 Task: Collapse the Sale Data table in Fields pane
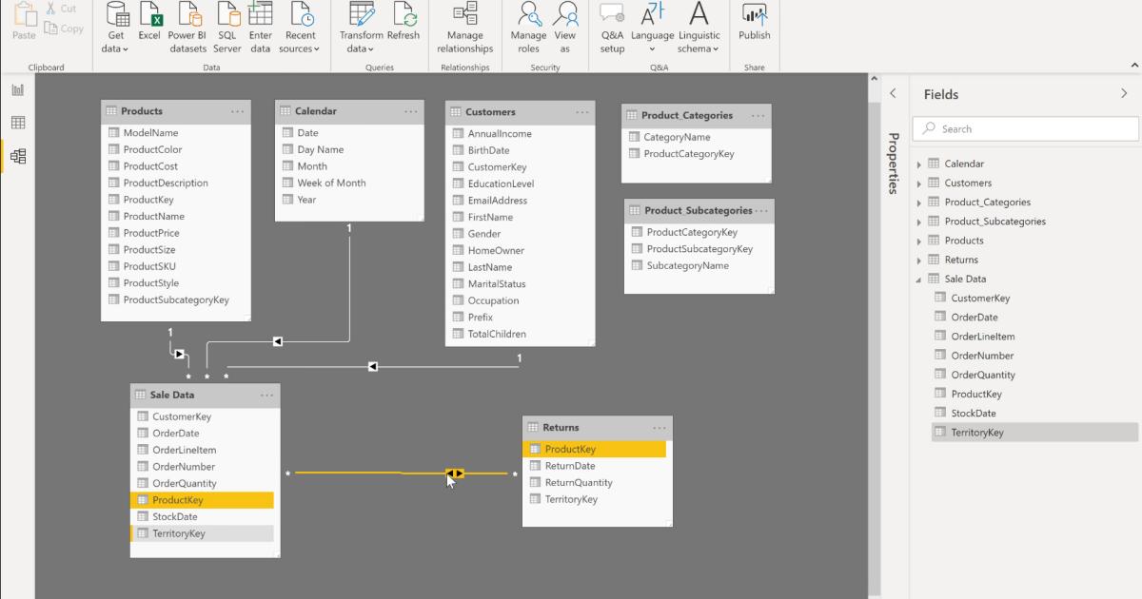[917, 279]
